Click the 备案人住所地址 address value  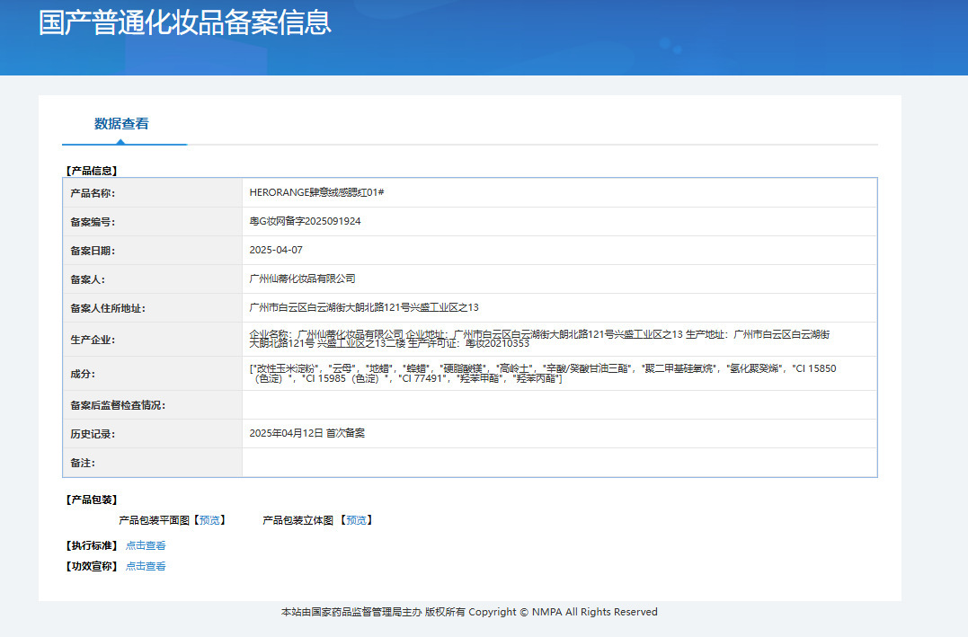click(x=364, y=307)
